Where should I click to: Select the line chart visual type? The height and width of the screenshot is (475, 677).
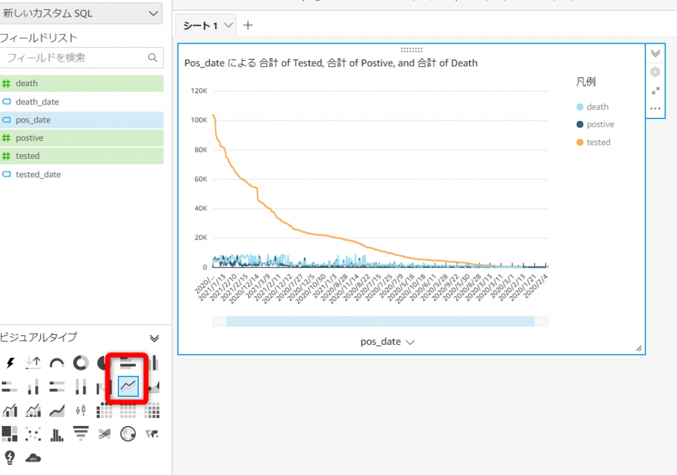128,386
